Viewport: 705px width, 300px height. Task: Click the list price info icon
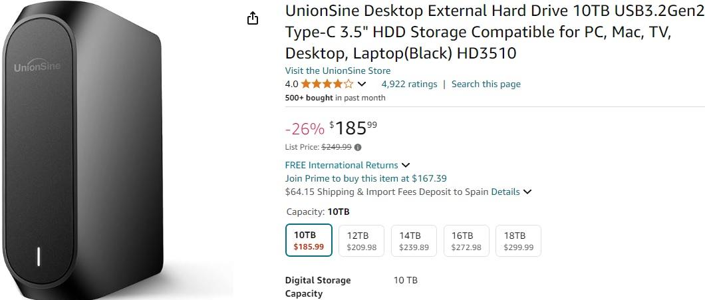pyautogui.click(x=358, y=147)
